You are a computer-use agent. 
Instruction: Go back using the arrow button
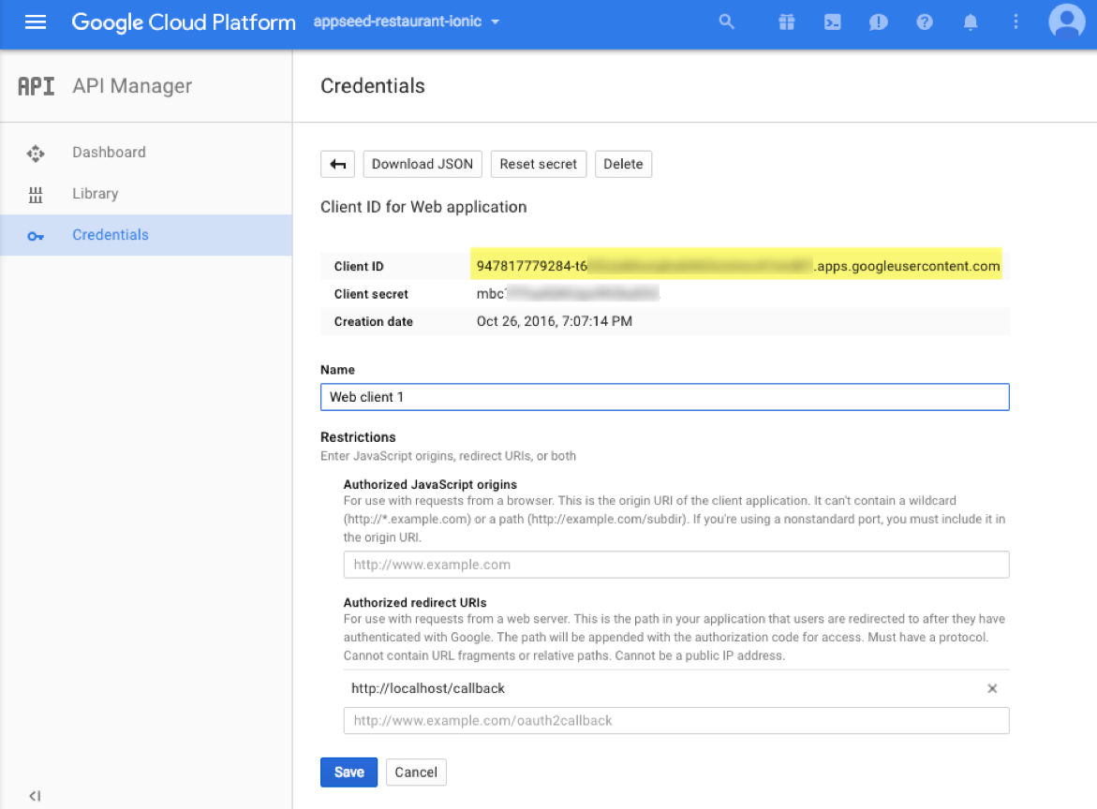coord(338,164)
